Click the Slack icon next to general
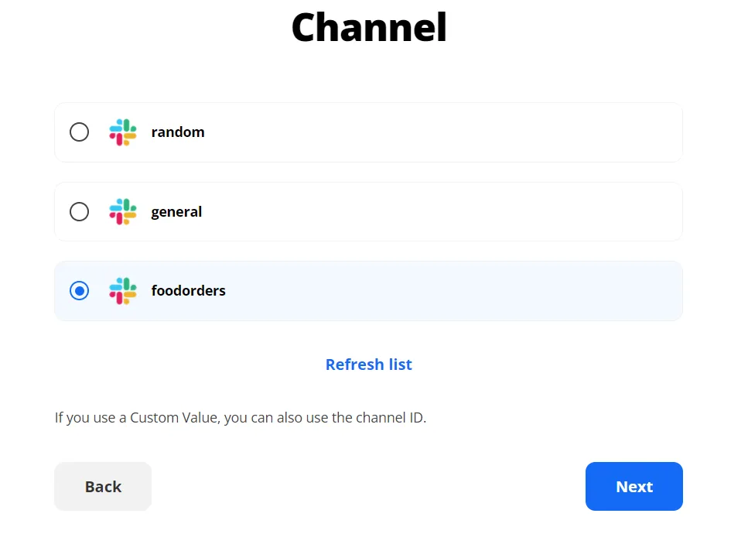Screen dimensions: 748x551 121,211
